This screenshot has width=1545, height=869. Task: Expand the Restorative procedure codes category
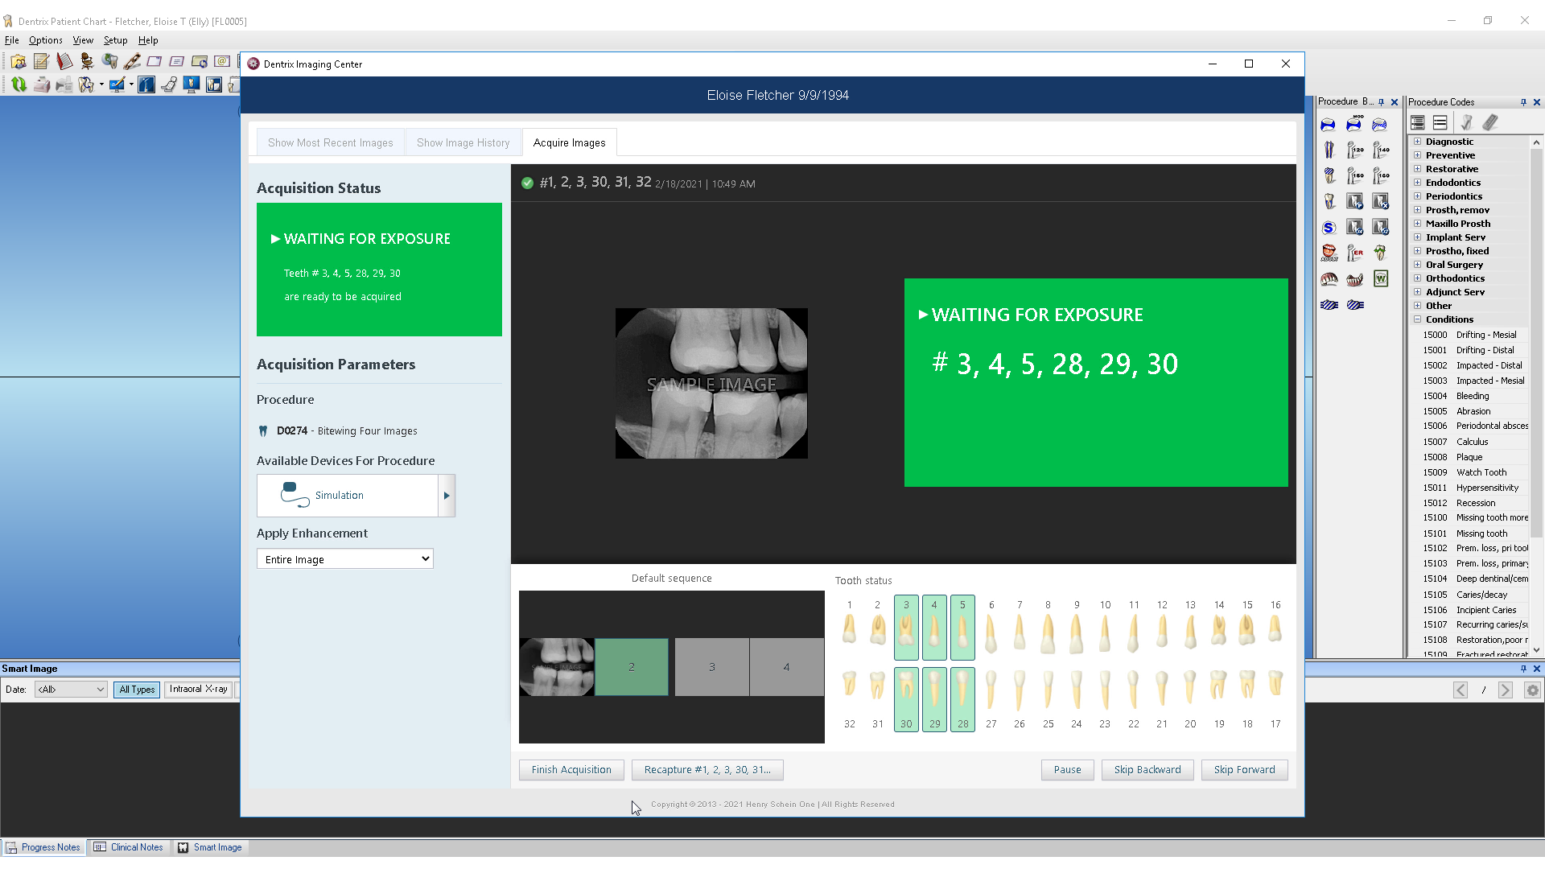(1418, 169)
